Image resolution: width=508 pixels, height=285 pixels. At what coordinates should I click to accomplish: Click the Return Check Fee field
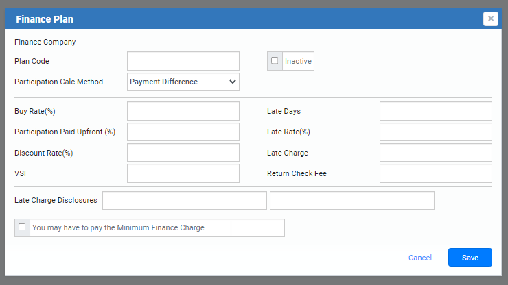click(x=436, y=173)
